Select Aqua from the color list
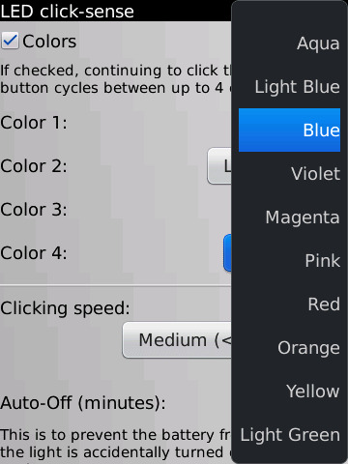Screen dimensions: 348x464 289,43
